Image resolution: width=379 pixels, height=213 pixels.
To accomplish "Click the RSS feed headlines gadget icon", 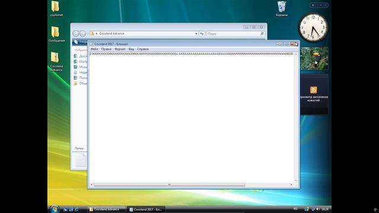I will click(x=313, y=90).
